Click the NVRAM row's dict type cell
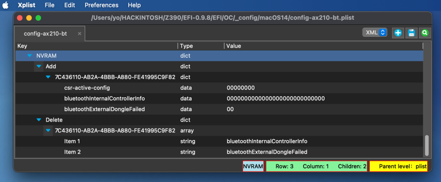Viewport: 441px width, 182px height. coord(185,56)
